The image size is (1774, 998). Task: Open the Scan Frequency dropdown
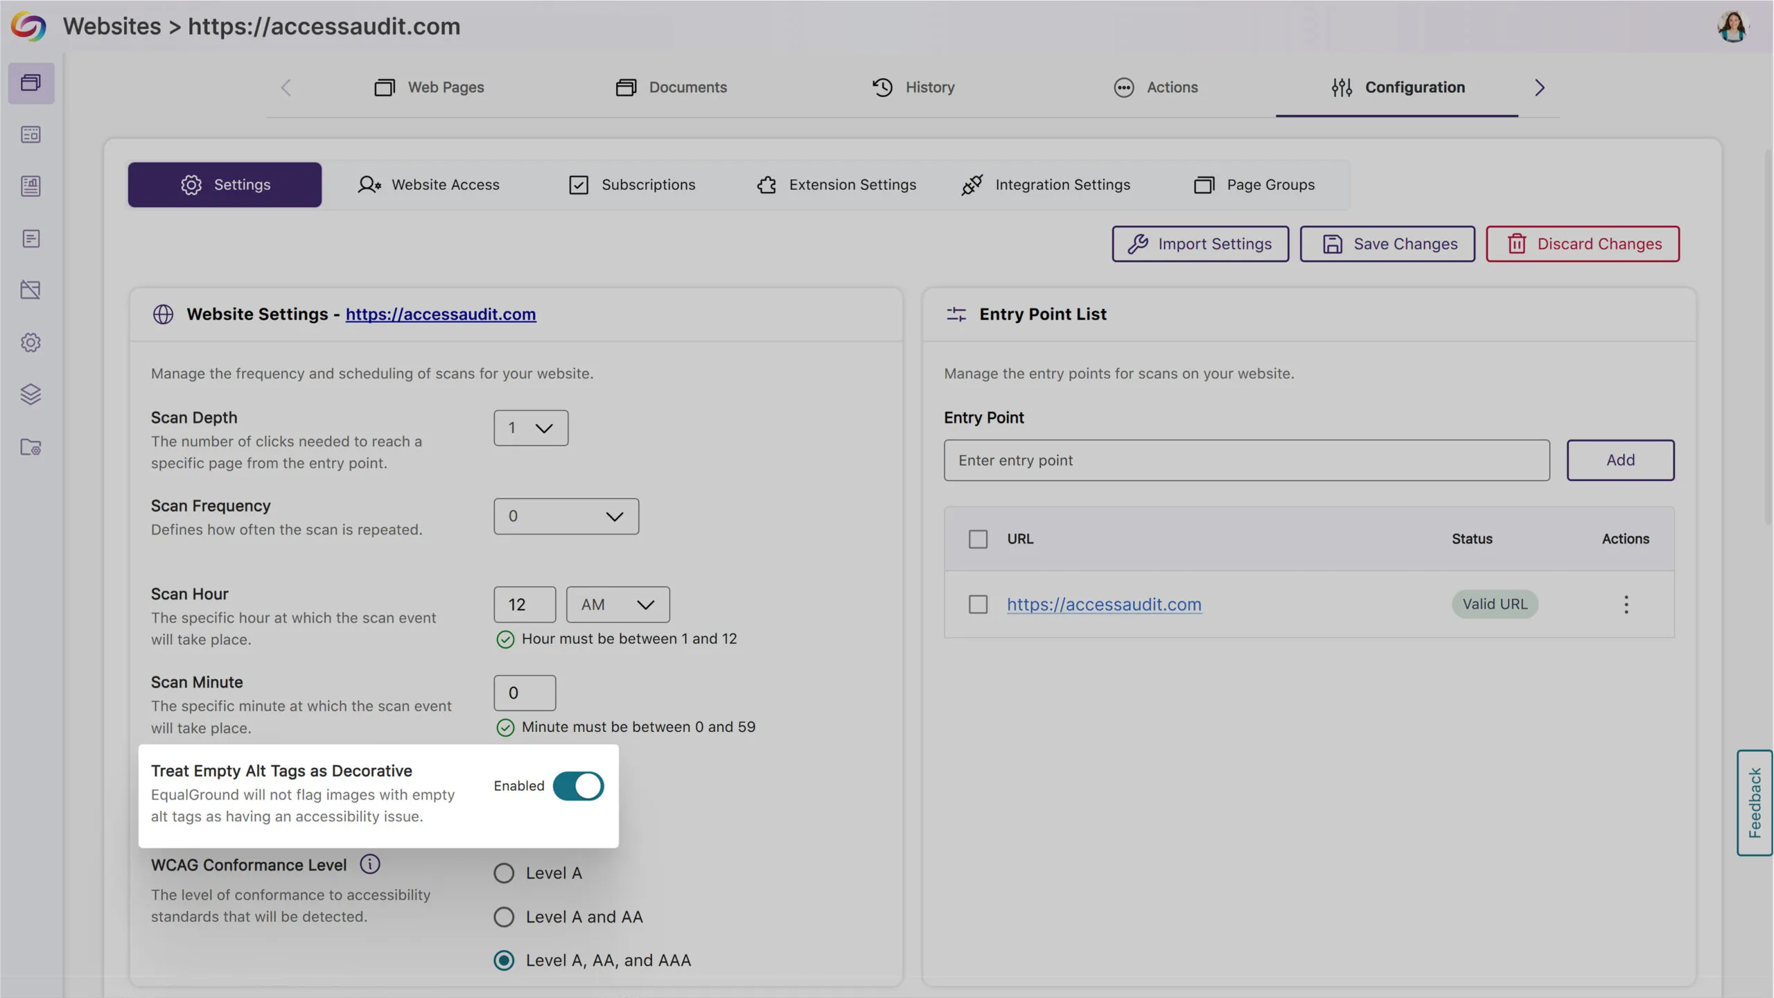pyautogui.click(x=566, y=516)
